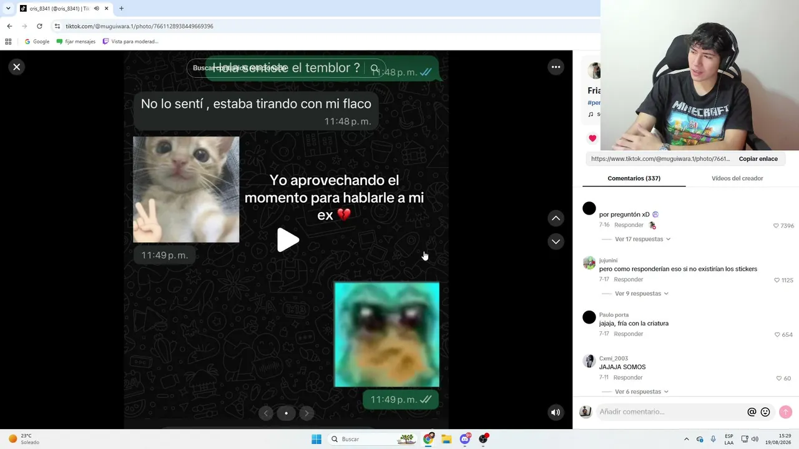Open the Google bookmark

37,42
